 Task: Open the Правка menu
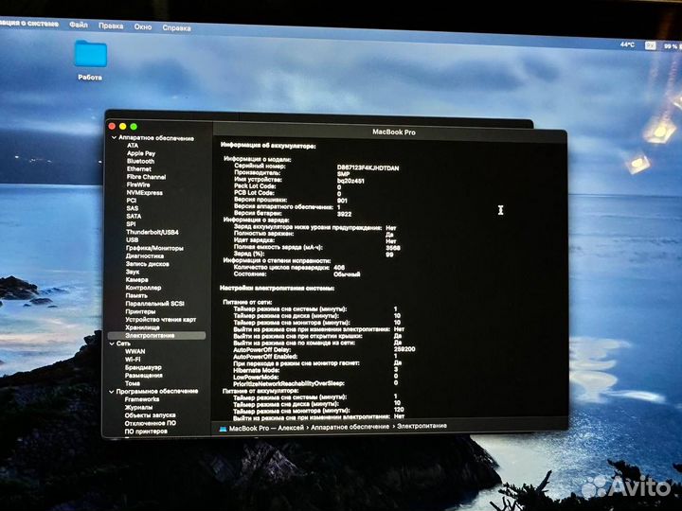[111, 26]
